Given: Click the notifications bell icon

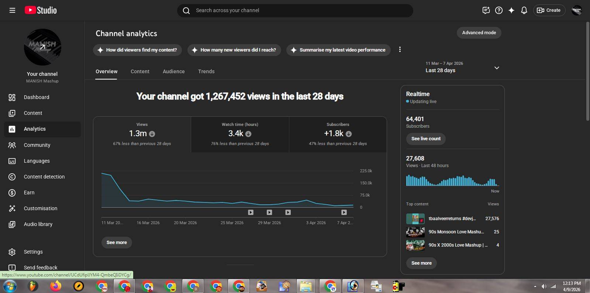Looking at the screenshot, I should tap(524, 10).
